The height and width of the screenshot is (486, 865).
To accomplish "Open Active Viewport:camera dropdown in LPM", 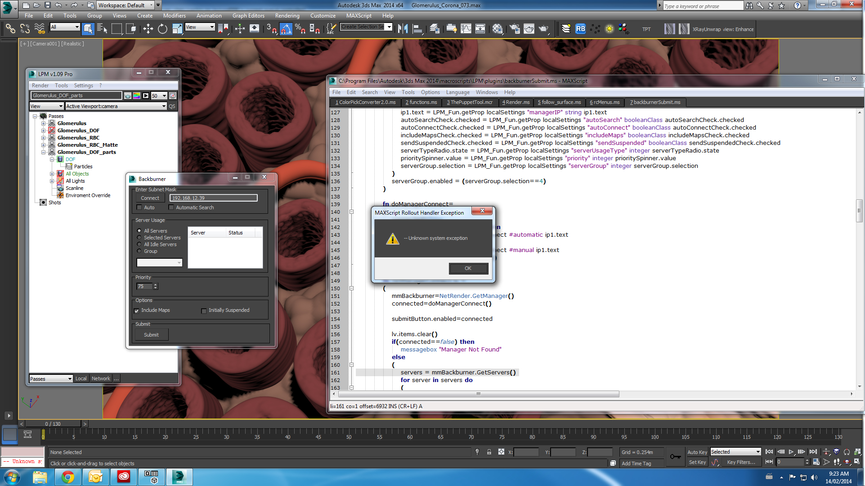I will pyautogui.click(x=116, y=106).
